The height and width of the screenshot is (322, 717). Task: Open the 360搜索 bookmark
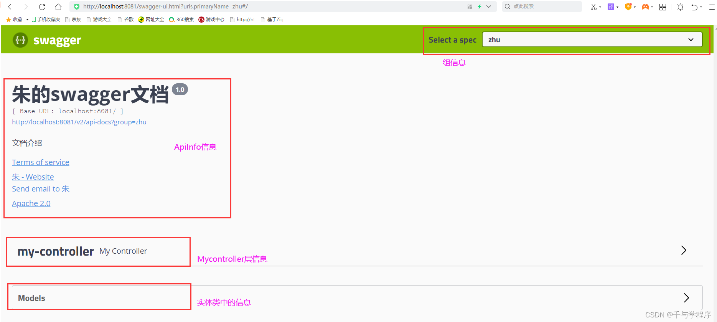[181, 20]
